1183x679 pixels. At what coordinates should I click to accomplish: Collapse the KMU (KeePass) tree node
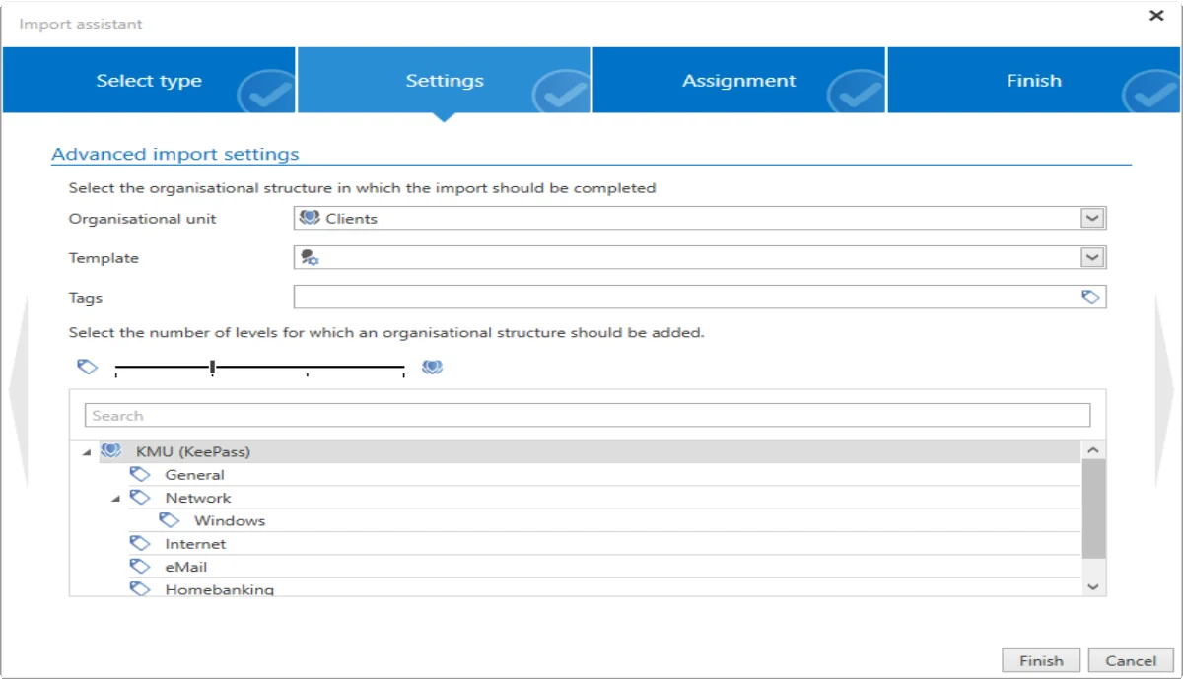pyautogui.click(x=87, y=452)
